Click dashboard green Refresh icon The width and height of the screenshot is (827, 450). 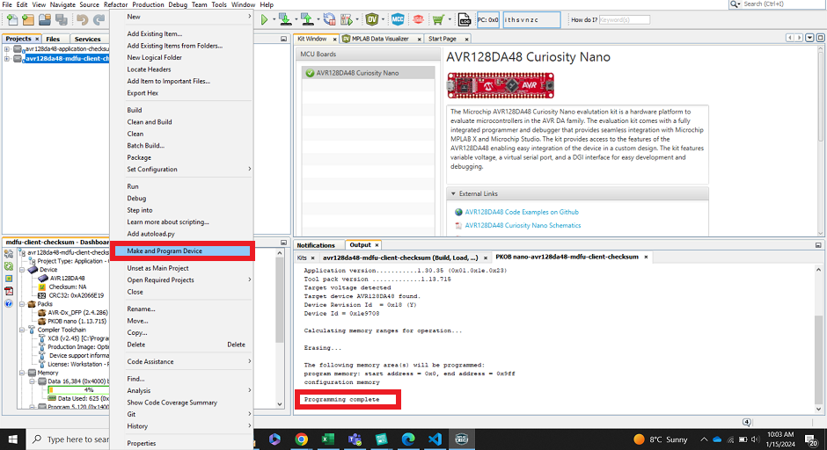coord(9,266)
